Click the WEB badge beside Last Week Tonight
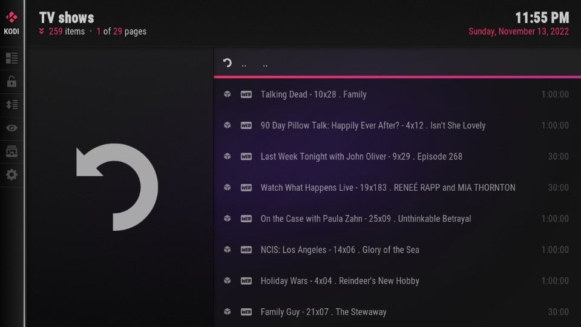The height and width of the screenshot is (327, 581). click(x=246, y=156)
